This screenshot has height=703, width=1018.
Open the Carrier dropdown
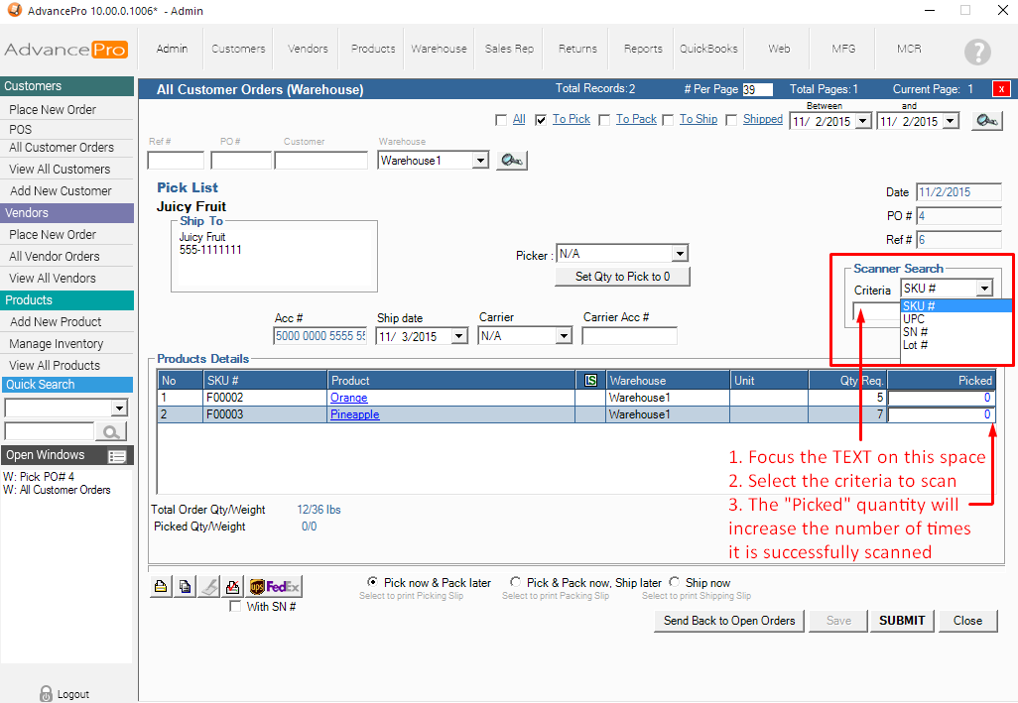pos(564,336)
